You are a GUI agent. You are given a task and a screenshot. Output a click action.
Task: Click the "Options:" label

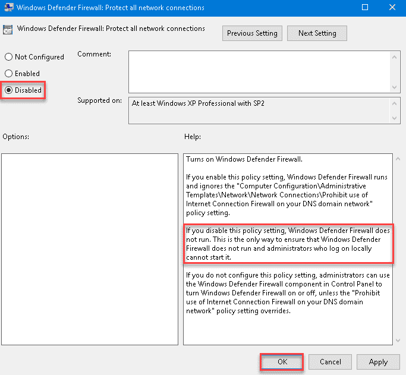point(16,136)
